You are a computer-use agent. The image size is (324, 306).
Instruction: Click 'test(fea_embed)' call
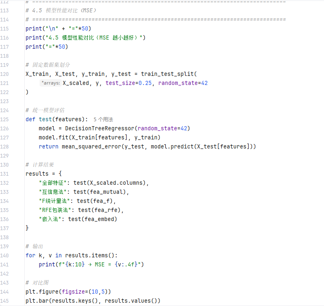(x=93, y=219)
